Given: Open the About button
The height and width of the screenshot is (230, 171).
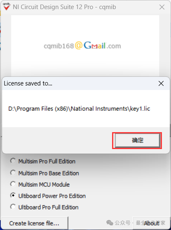Looking at the screenshot, I should 152,223.
